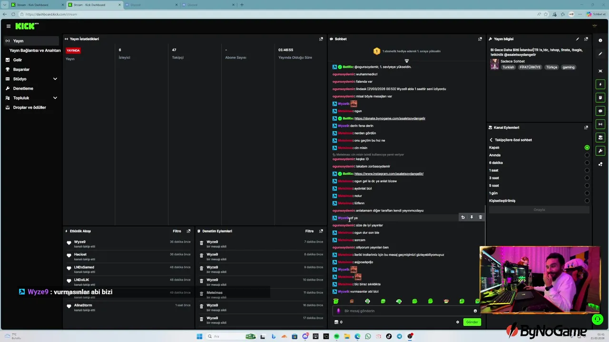609x342 pixels.
Task: Pop out the Yayın İstatistikleri panel
Action: coord(321,39)
